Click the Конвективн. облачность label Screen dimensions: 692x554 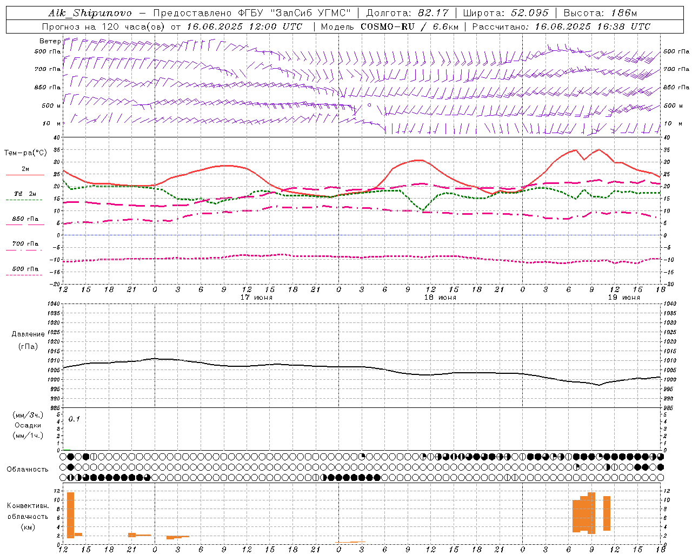(x=28, y=511)
